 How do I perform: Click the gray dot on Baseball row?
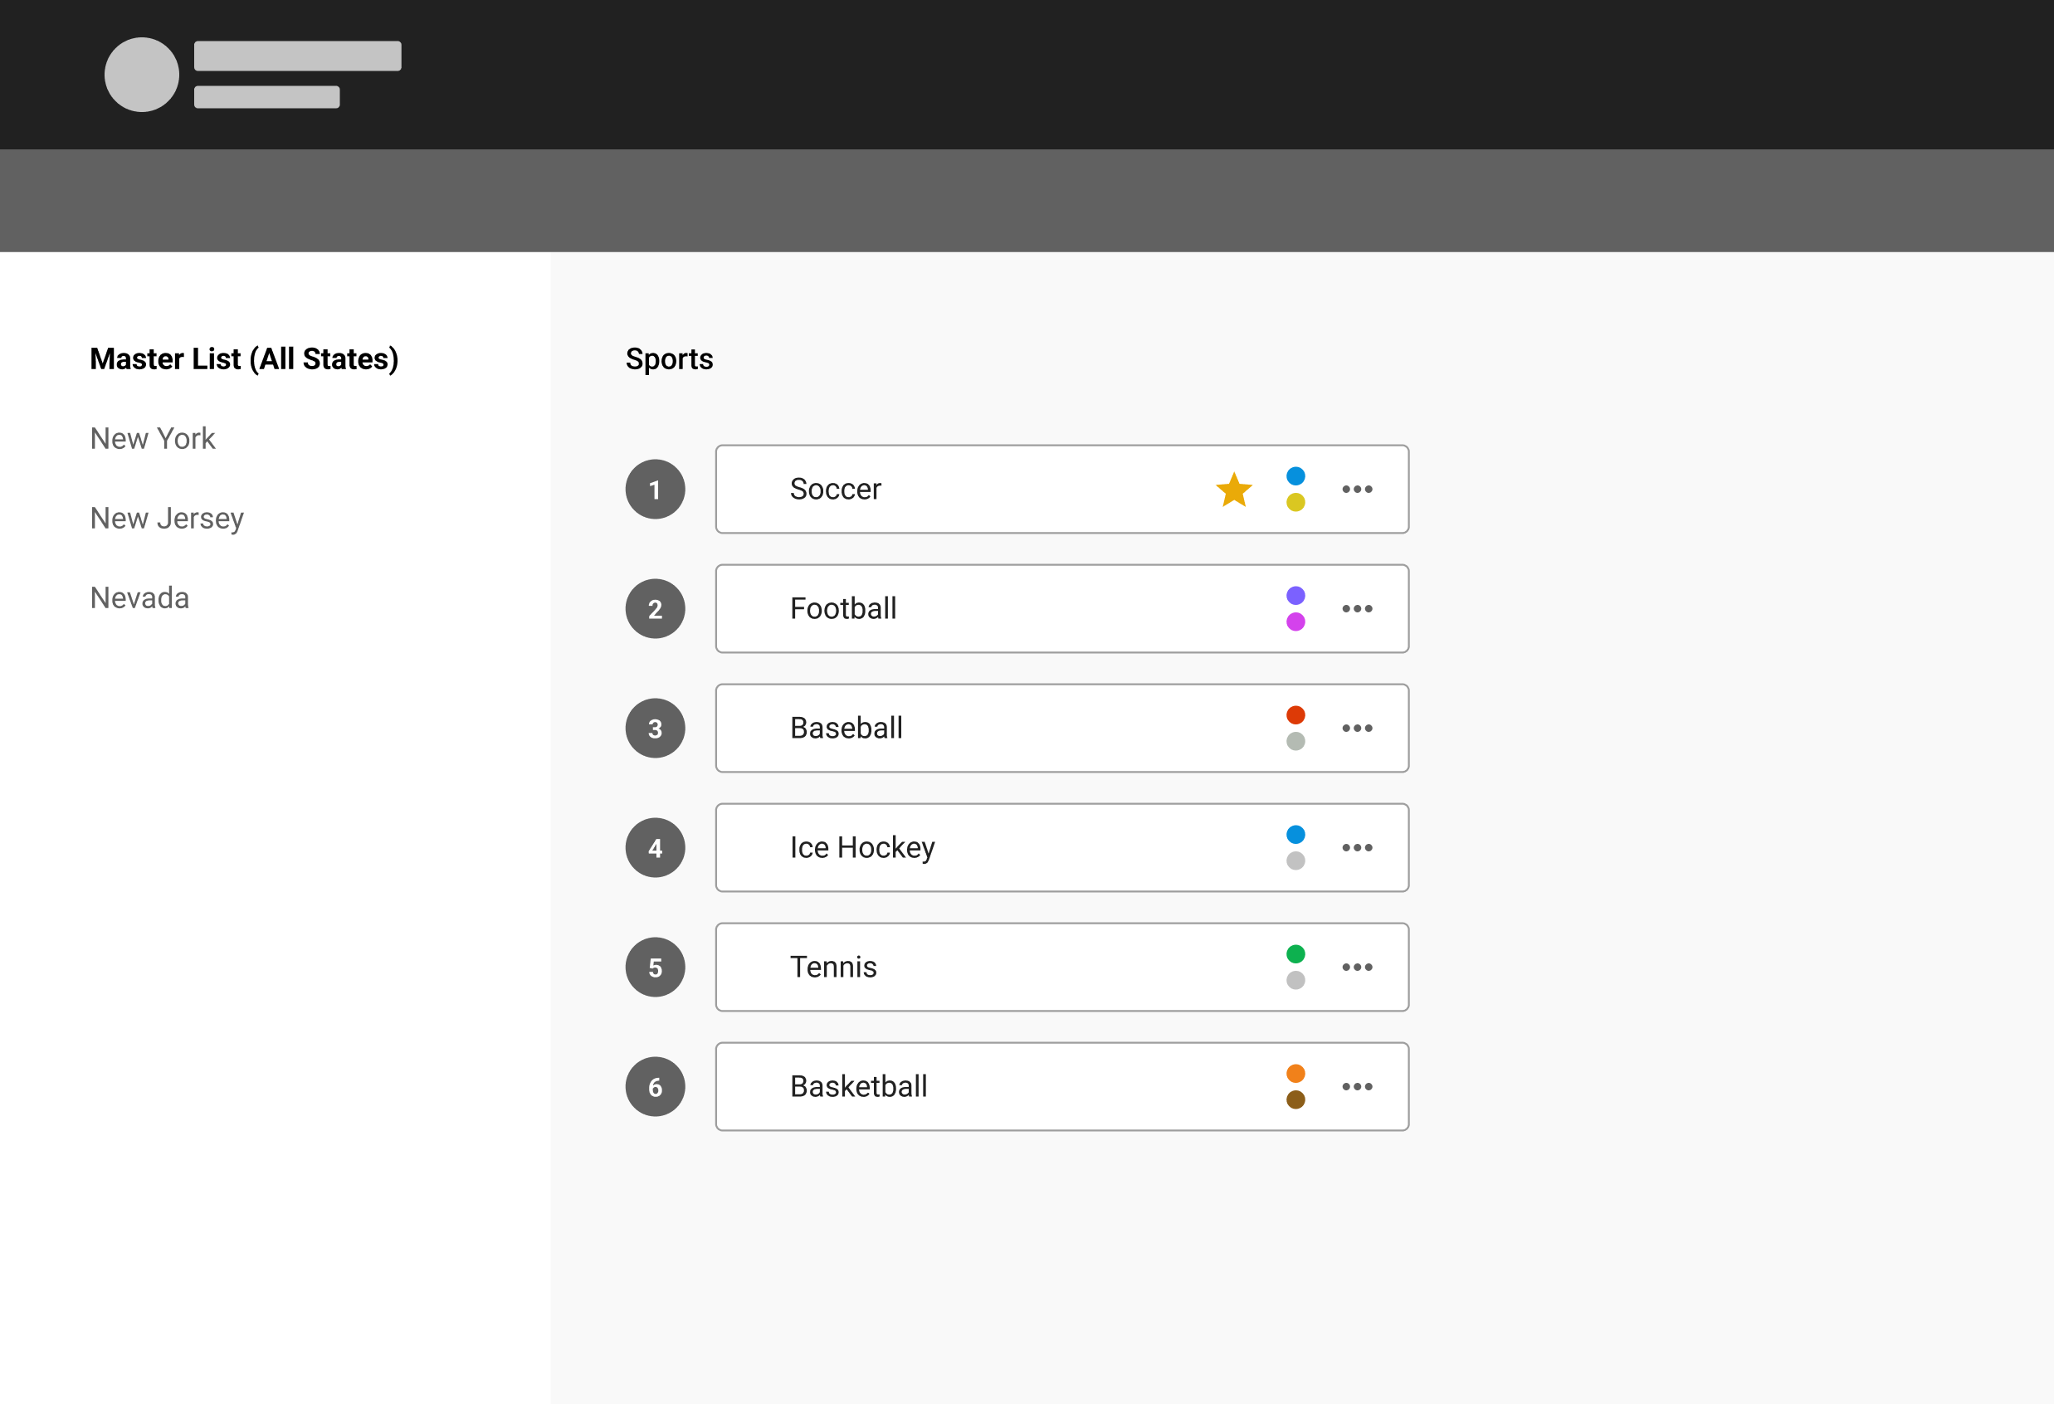1295,741
